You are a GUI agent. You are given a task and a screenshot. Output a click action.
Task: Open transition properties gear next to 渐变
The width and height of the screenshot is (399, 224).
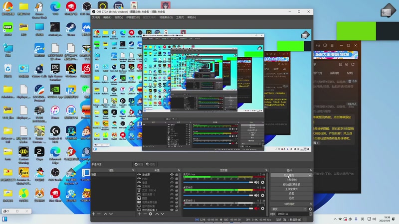tap(310, 209)
